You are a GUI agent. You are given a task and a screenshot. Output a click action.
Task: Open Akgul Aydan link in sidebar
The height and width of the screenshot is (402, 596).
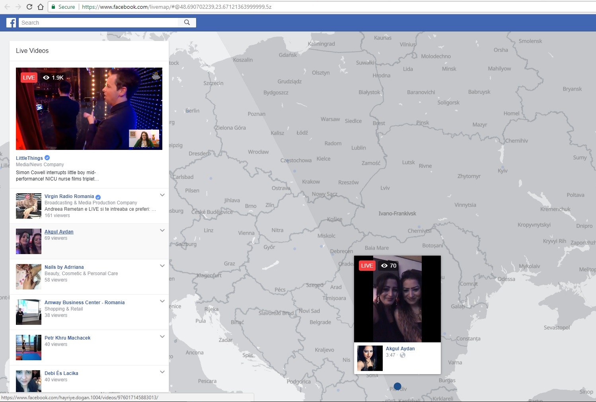[59, 232]
